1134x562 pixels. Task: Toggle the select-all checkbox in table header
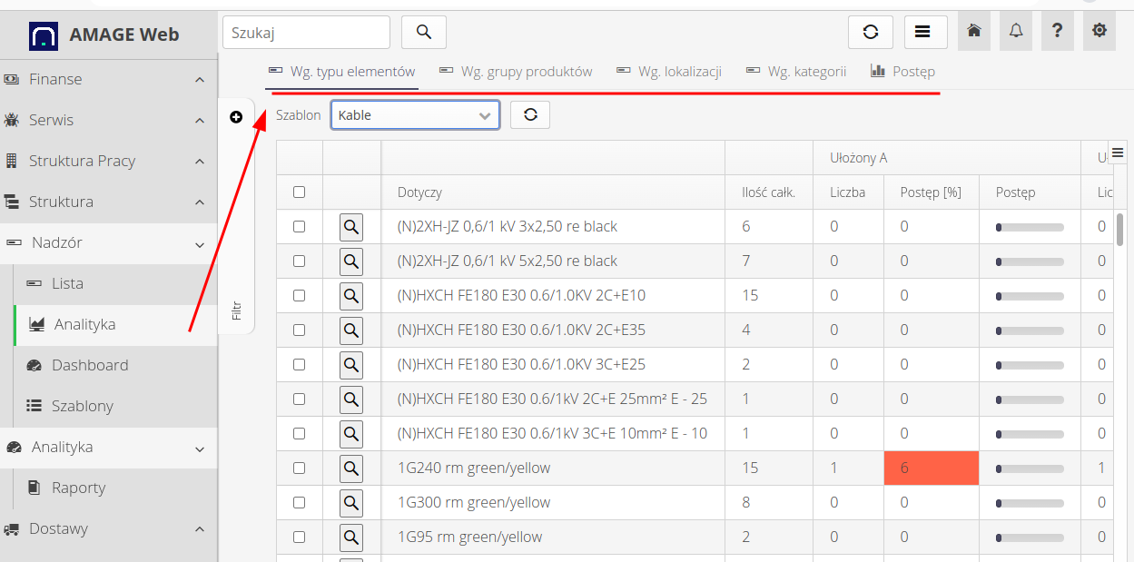[x=300, y=192]
